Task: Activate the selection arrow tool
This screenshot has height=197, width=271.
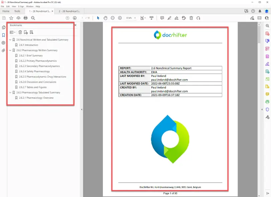Action: click(x=98, y=18)
